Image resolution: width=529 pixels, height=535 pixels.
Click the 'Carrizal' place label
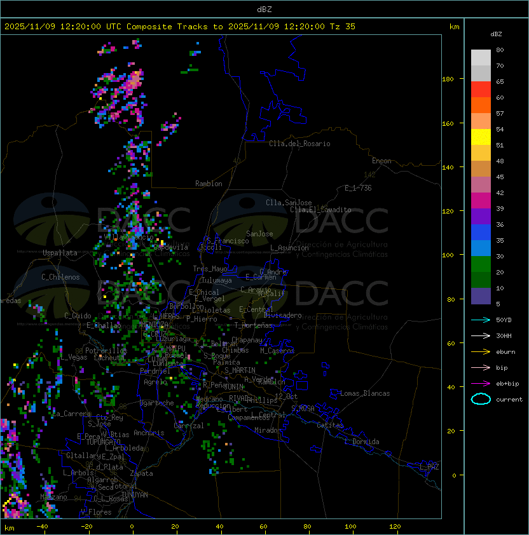188,426
